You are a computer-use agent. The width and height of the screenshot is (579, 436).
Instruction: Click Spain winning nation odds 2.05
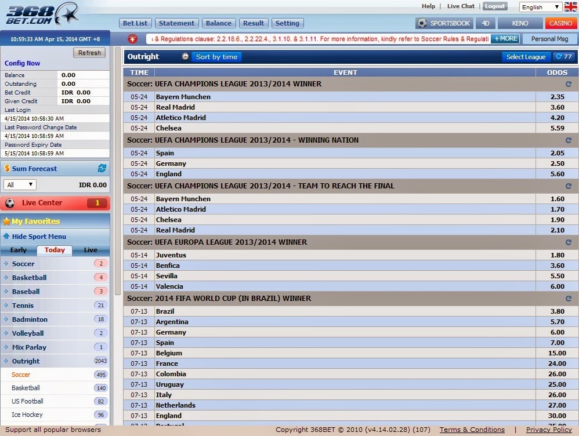tap(557, 153)
